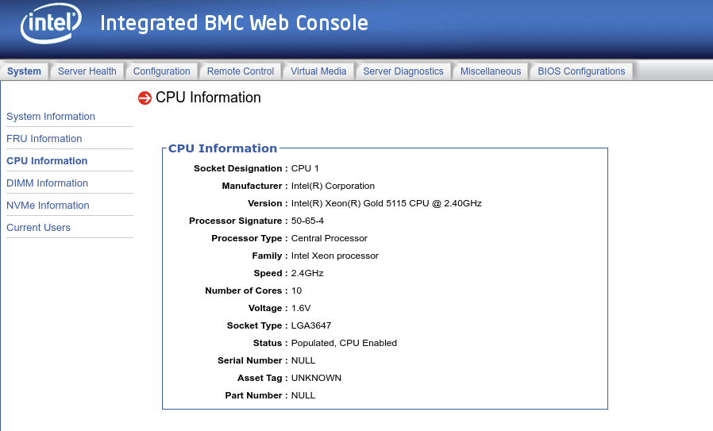Click the Xeon Gold 5115 version text
713x431 pixels.
pos(386,203)
